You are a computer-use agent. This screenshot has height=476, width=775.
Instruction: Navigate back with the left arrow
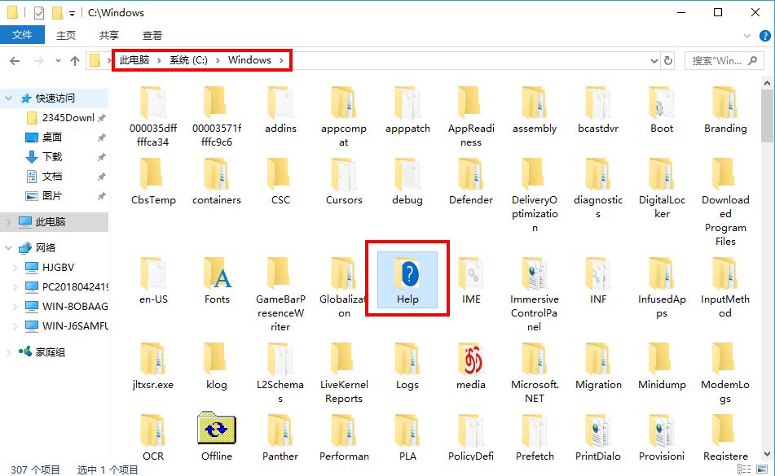[15, 60]
